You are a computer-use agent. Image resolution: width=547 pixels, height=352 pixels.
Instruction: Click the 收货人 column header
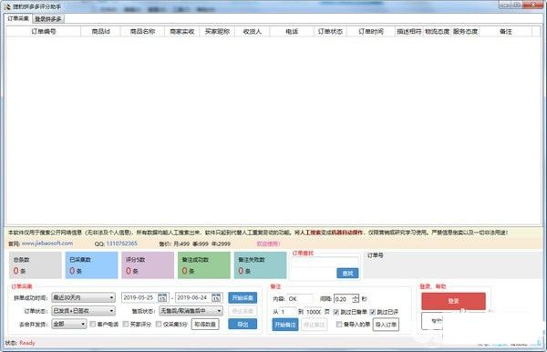point(253,31)
